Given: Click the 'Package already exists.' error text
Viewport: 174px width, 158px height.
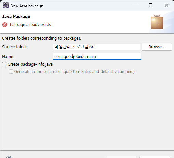Looking at the screenshot, I should click(31, 25).
